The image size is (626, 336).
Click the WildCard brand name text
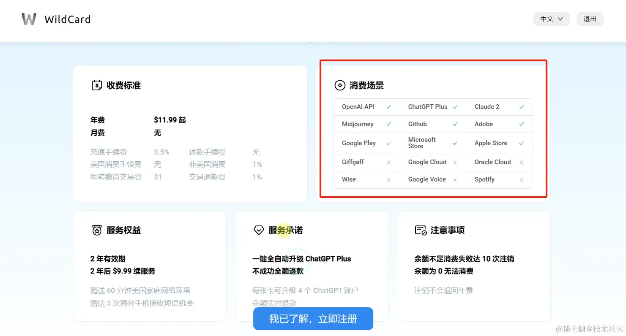pos(68,19)
